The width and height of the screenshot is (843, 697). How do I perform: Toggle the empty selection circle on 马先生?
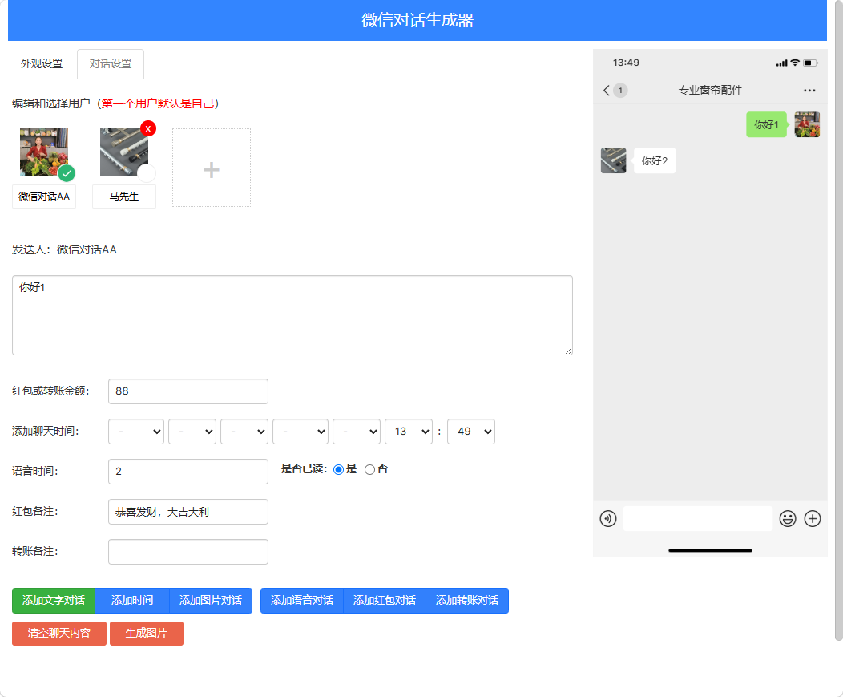(146, 173)
